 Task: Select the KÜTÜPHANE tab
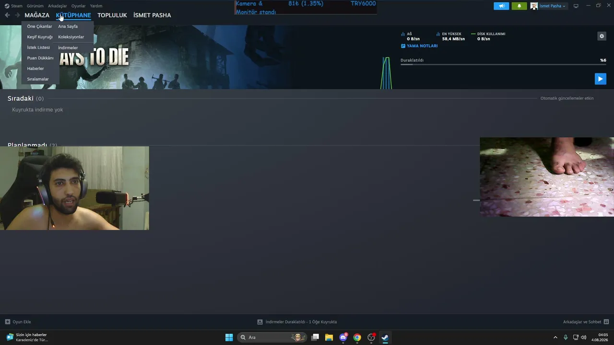(73, 15)
